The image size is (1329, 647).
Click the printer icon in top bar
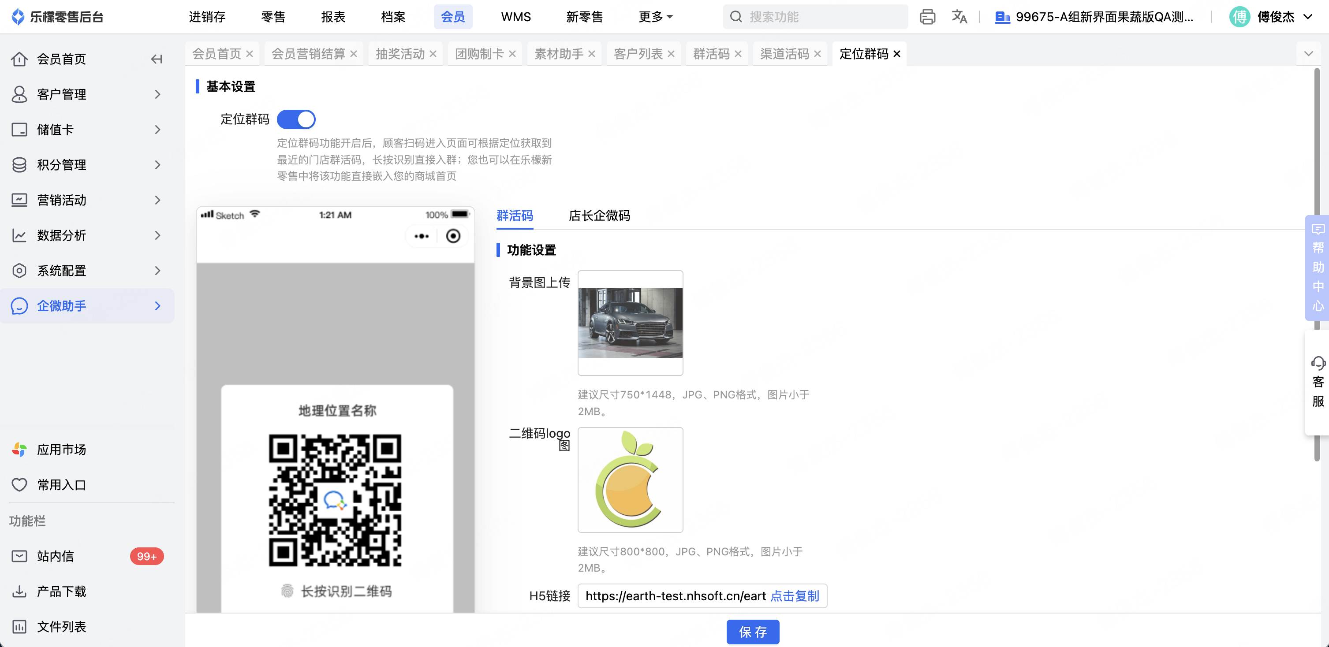pos(927,17)
